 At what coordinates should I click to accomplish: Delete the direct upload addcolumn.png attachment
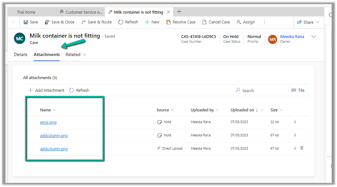302,148
